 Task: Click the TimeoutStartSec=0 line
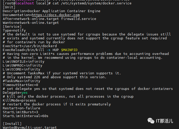click(x=20, y=85)
